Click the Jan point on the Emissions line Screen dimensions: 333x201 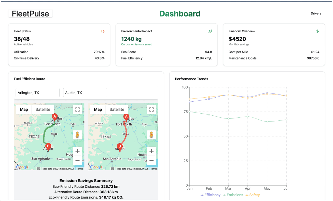(x=190, y=112)
